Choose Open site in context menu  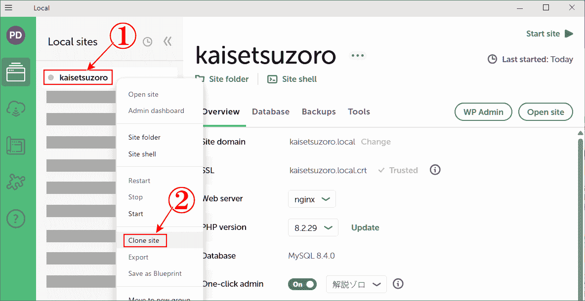pos(143,95)
